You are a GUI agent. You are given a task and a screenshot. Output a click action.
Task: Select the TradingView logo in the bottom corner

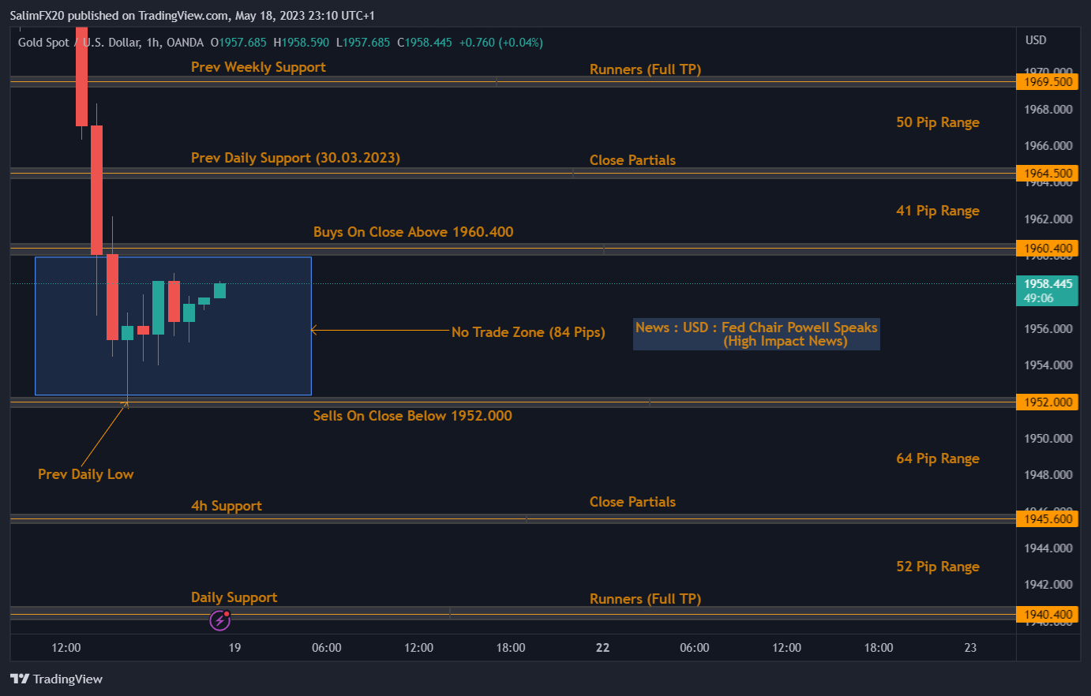tap(57, 679)
